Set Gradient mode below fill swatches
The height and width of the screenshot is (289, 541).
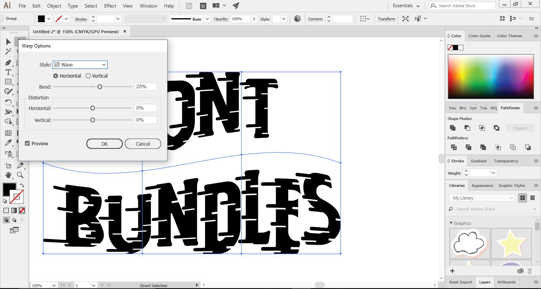click(14, 211)
